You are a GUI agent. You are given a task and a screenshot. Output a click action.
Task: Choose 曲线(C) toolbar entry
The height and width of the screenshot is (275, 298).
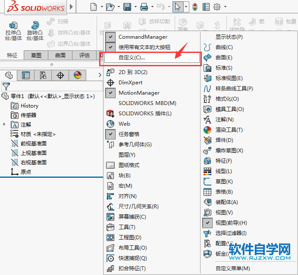(x=249, y=47)
